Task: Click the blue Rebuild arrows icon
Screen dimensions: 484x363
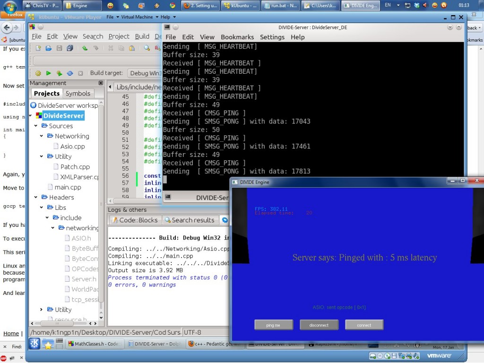Action: tap(70, 73)
